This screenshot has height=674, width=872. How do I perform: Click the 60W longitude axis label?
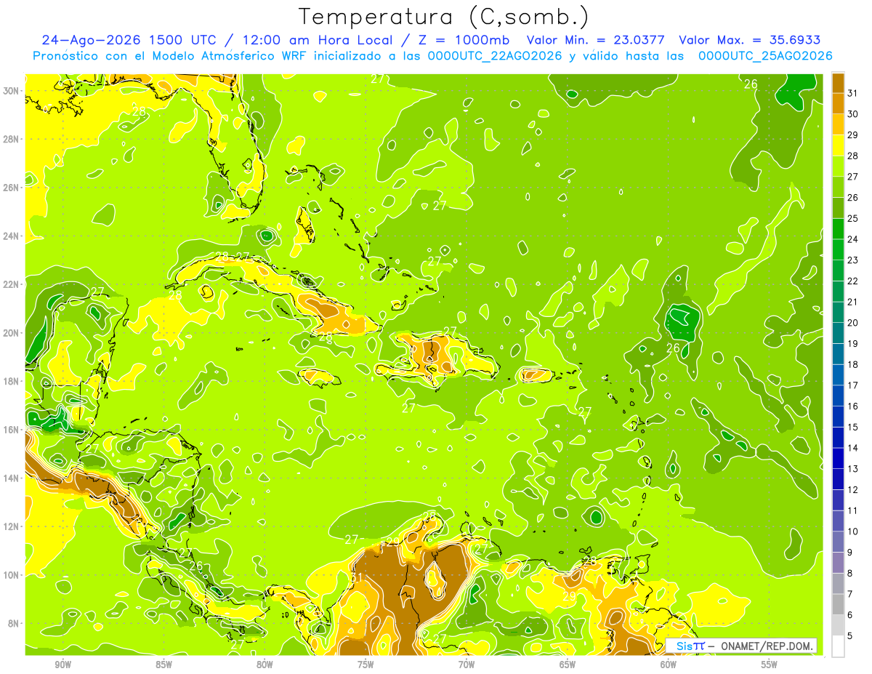click(669, 665)
